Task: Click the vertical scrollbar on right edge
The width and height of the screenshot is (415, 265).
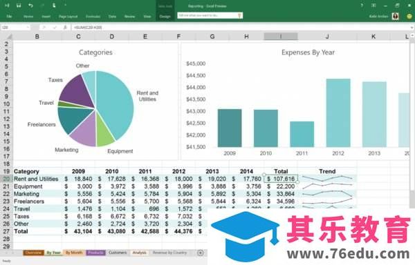Action: click(x=412, y=116)
